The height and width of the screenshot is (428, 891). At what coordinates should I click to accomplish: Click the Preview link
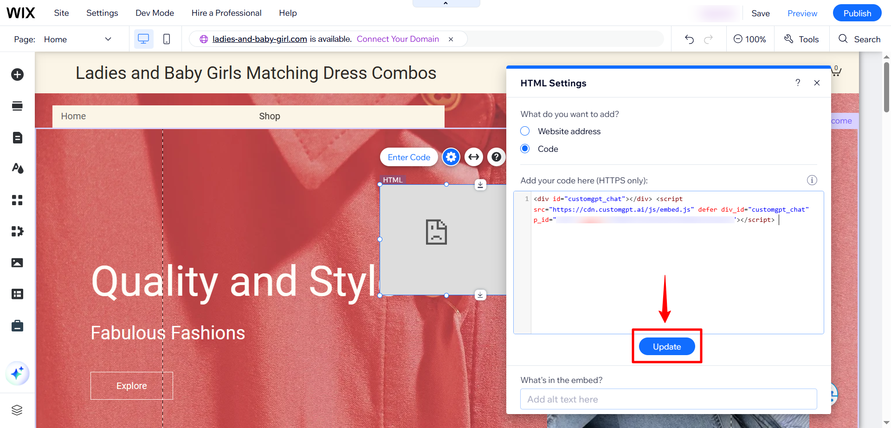click(802, 13)
